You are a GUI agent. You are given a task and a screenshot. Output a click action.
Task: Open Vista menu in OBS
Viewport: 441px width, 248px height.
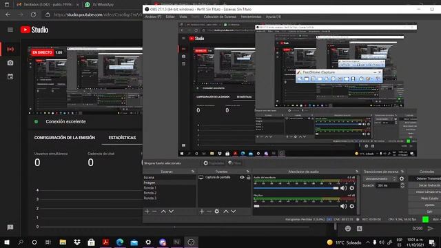pyautogui.click(x=183, y=17)
